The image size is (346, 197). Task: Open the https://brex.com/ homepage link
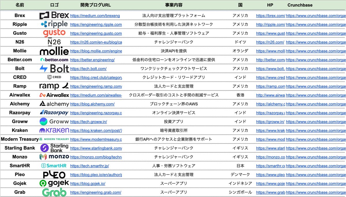tap(270, 16)
